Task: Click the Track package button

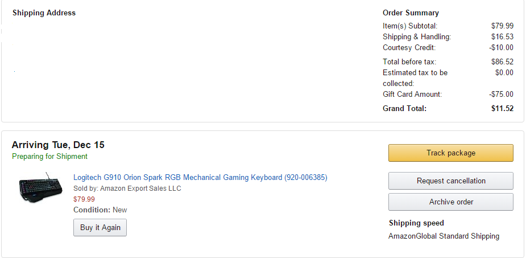Action: [450, 153]
